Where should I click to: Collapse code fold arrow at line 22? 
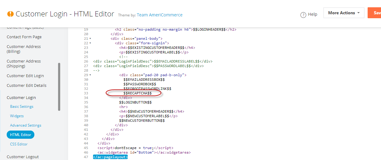90,43
